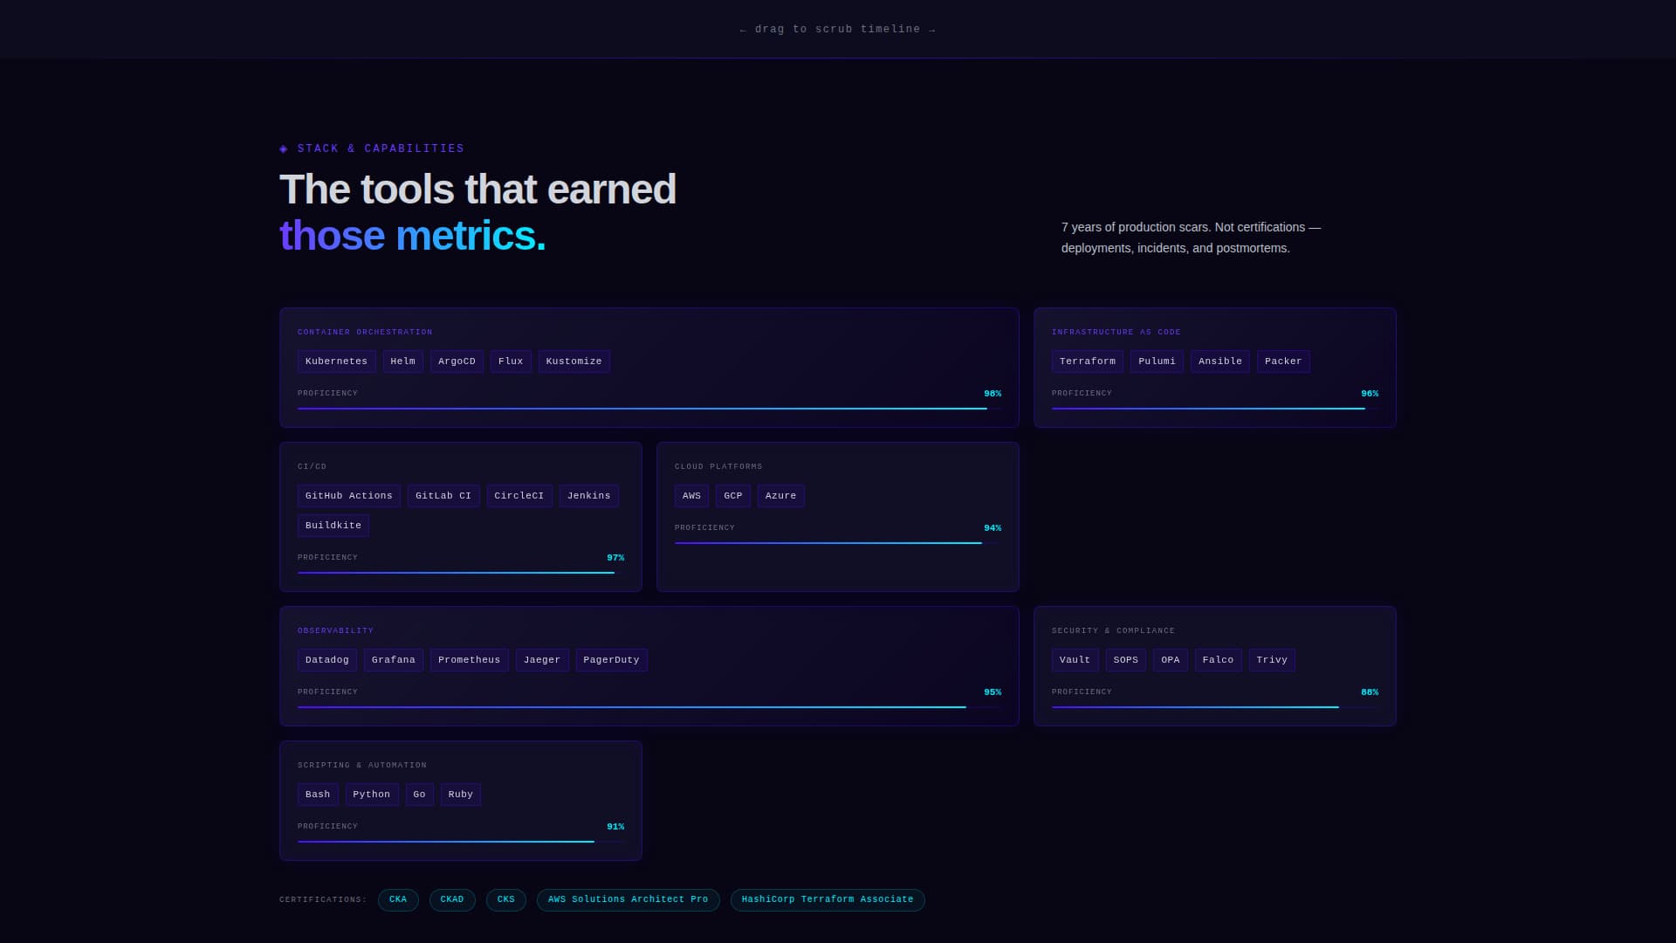Screen dimensions: 1676x943
Task: Click the Trivy tag
Action: click(x=1272, y=660)
